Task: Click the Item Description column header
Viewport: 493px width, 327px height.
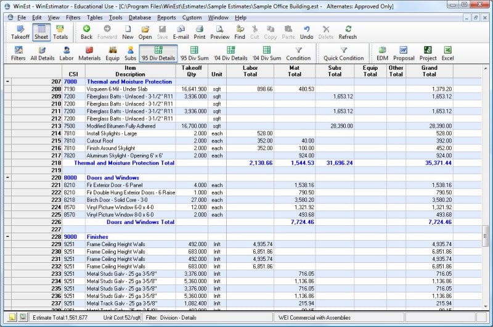Action: coord(130,71)
